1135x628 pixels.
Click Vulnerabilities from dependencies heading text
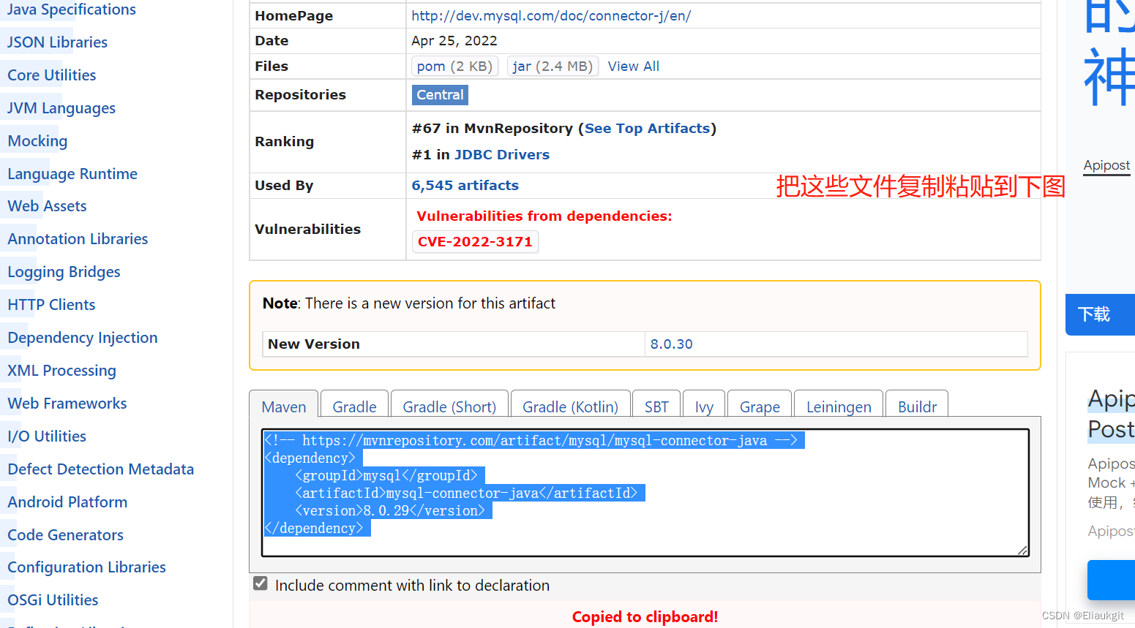coord(544,216)
